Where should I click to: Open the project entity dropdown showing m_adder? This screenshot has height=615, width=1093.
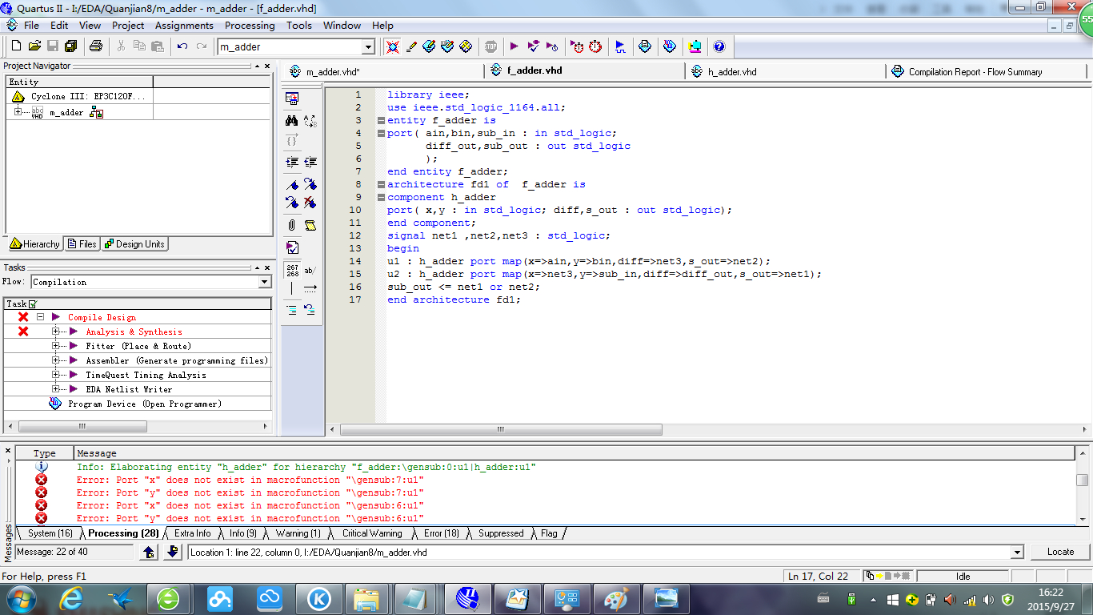(x=368, y=47)
